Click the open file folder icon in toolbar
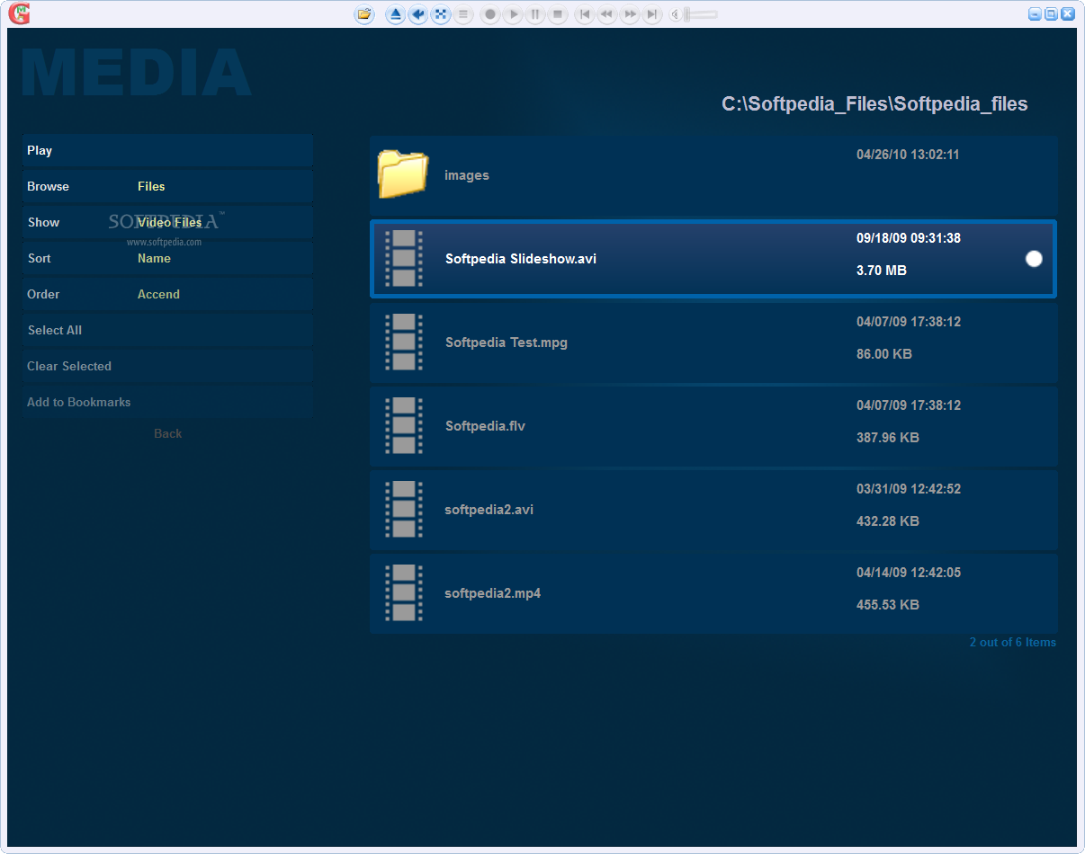This screenshot has width=1085, height=854. tap(364, 14)
